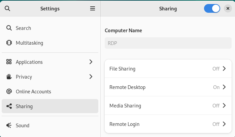Click the Remote Desktop On status label
The width and height of the screenshot is (235, 137).
coord(216,87)
